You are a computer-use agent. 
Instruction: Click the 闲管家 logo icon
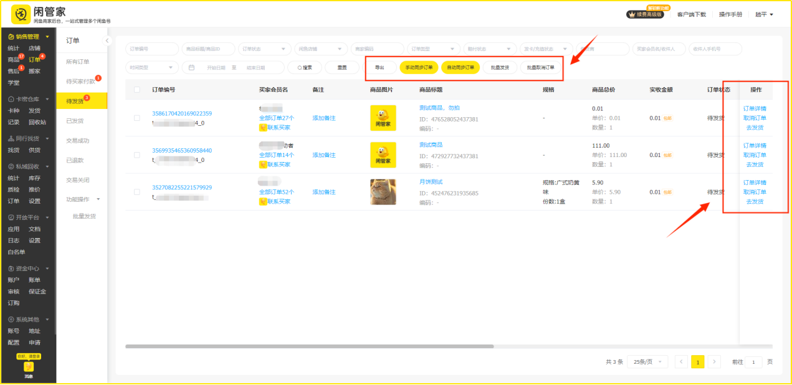pyautogui.click(x=21, y=14)
